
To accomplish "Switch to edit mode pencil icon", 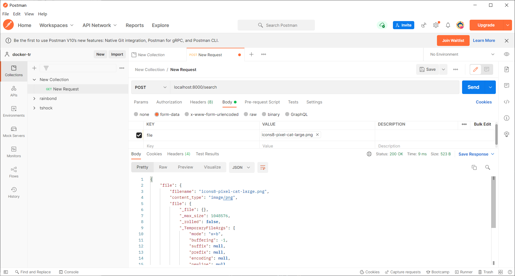I will pyautogui.click(x=476, y=69).
